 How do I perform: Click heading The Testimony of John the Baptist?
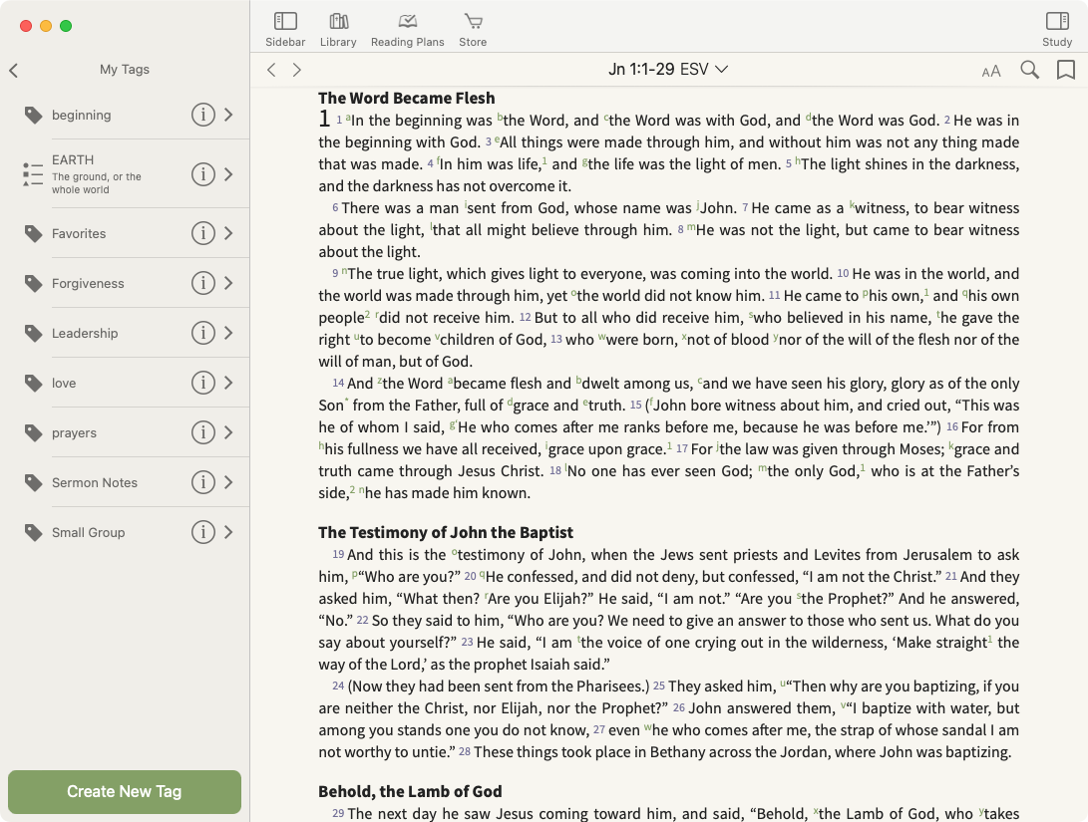(446, 532)
